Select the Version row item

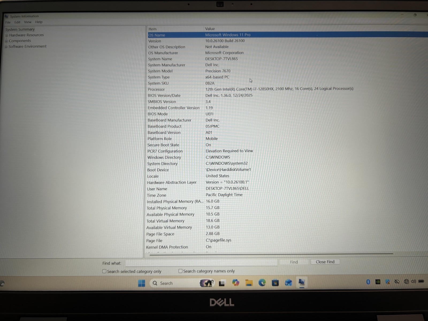(155, 41)
